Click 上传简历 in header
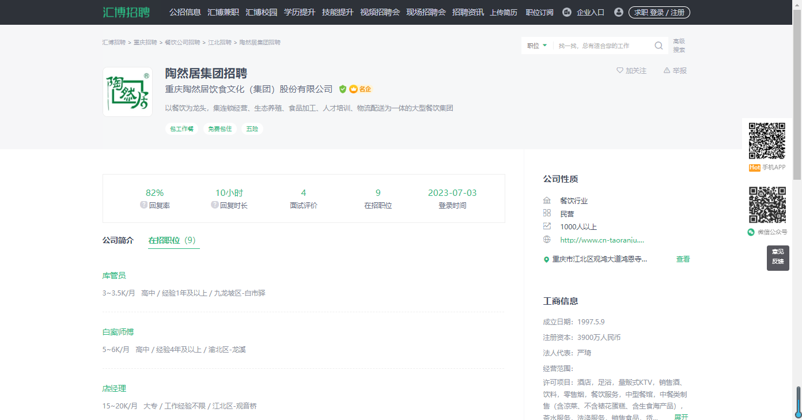The image size is (802, 420). (504, 12)
